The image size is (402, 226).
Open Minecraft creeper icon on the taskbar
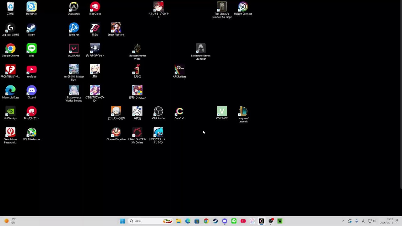click(280, 221)
